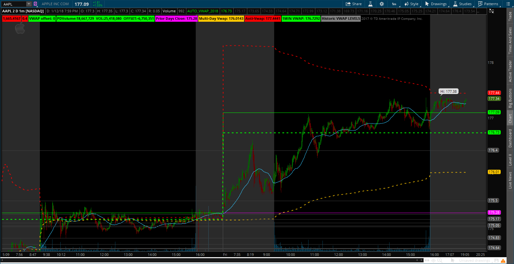The image size is (514, 264).
Task: Click the Fri date marker on time axis
Action: [x=225, y=255]
